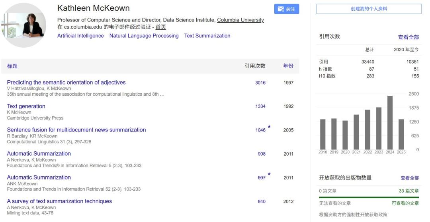This screenshot has width=430, height=222.
Task: Click the 2018 bar in citations chart
Action: [x=323, y=135]
